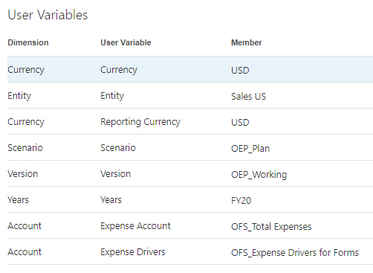The image size is (373, 273).
Task: Click the Version dimension cell
Action: pos(23,174)
